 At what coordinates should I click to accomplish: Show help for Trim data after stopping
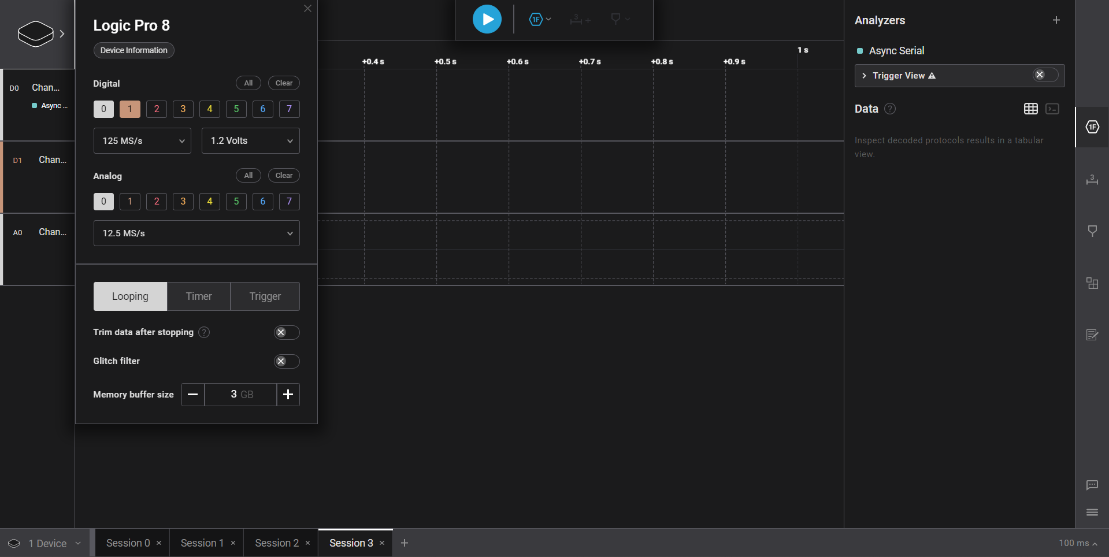[204, 332]
